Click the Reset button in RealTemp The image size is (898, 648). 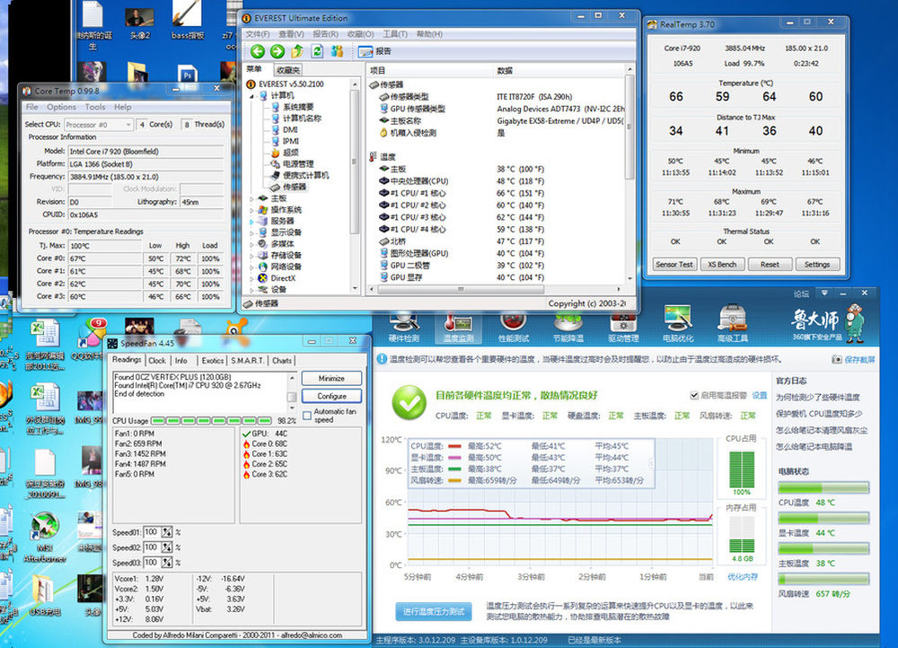770,265
